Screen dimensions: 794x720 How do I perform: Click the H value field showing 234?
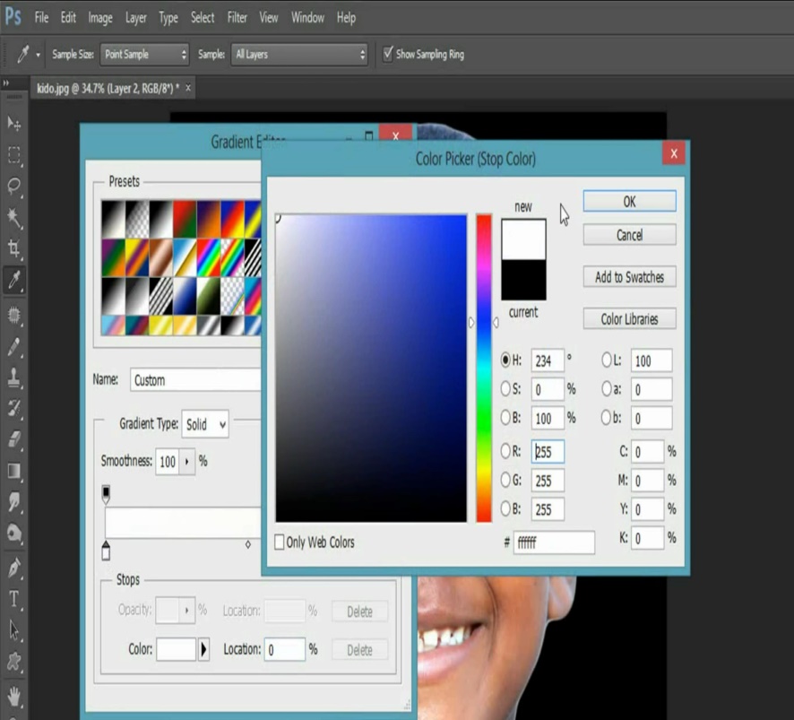[x=548, y=360]
